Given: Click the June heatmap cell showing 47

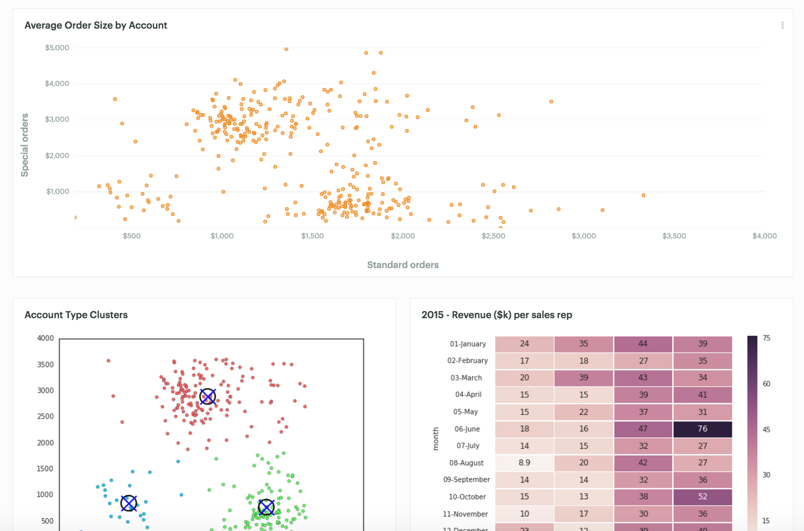Looking at the screenshot, I should click(x=643, y=429).
